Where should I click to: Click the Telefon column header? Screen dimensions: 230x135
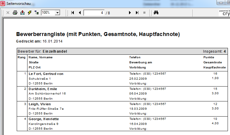pos(135,57)
